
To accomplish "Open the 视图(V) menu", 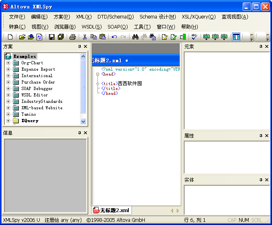I will pos(40,27).
